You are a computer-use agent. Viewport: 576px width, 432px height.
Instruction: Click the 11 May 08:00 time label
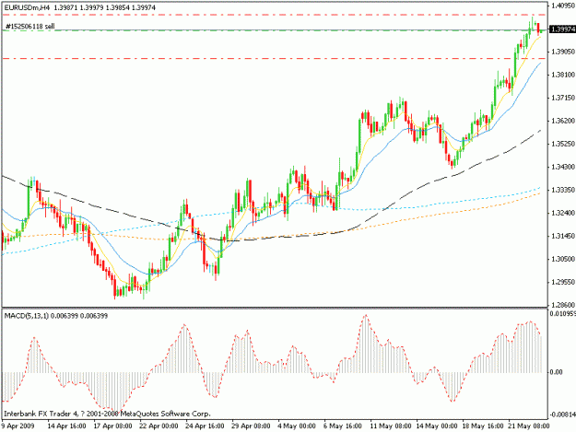[391, 426]
